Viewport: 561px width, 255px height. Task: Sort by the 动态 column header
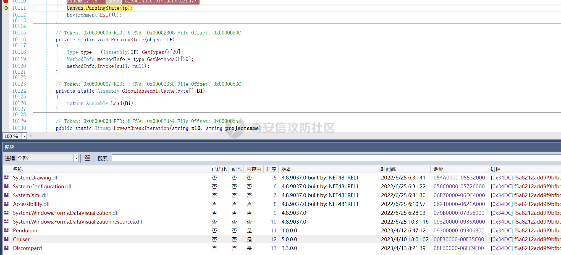(x=236, y=169)
